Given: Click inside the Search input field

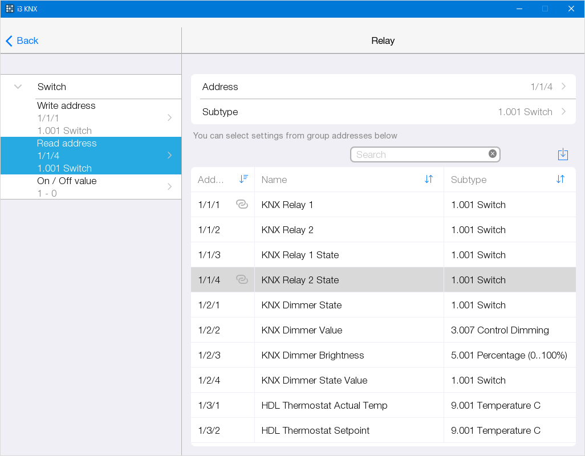Looking at the screenshot, I should click(419, 154).
